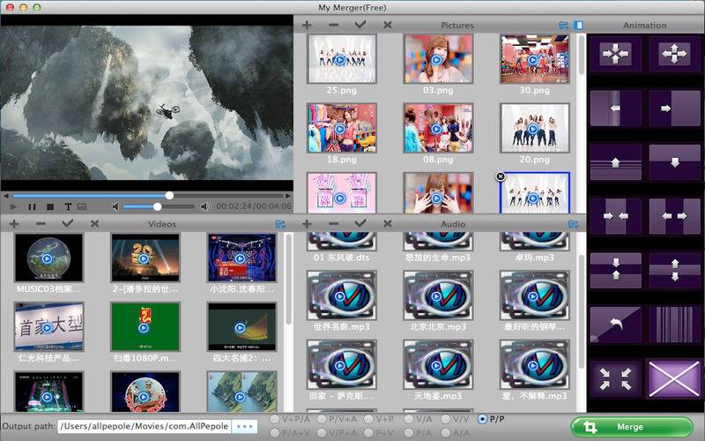Viewport: 705px width, 441px height.
Task: Pause the preview video
Action: (x=32, y=207)
